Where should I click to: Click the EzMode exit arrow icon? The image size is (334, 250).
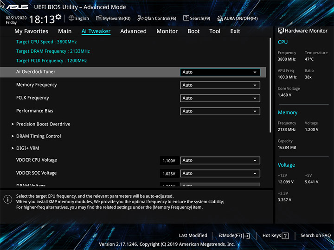(x=247, y=236)
